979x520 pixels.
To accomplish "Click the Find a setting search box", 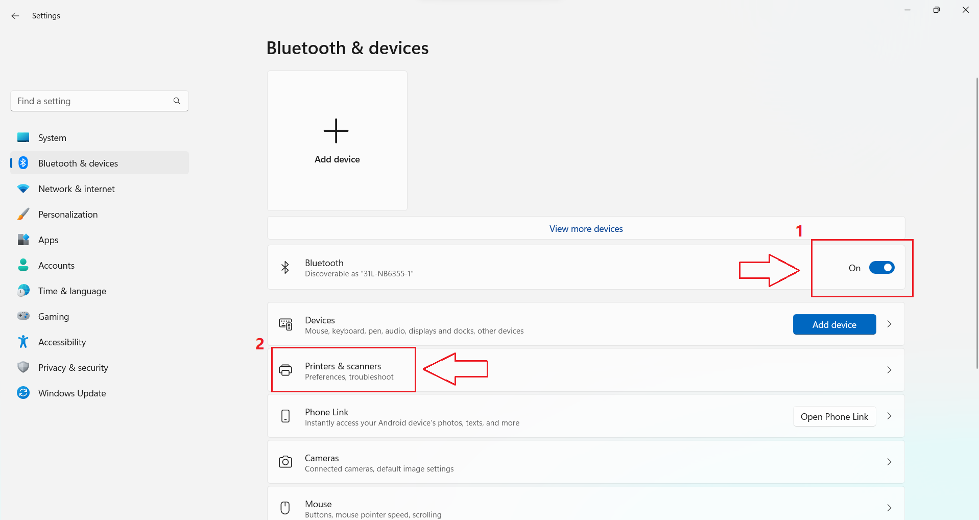I will click(x=92, y=101).
